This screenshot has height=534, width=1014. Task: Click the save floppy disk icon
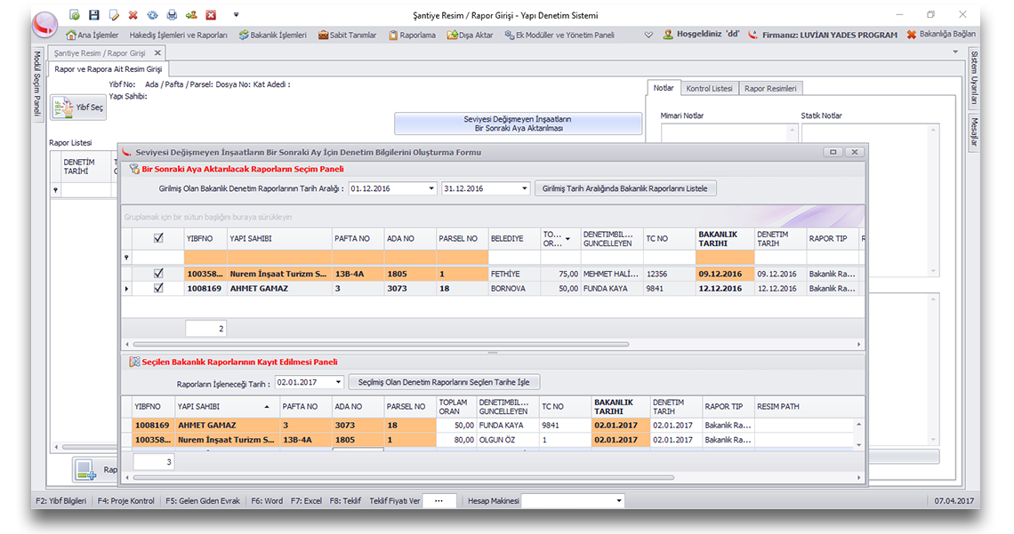pyautogui.click(x=93, y=15)
